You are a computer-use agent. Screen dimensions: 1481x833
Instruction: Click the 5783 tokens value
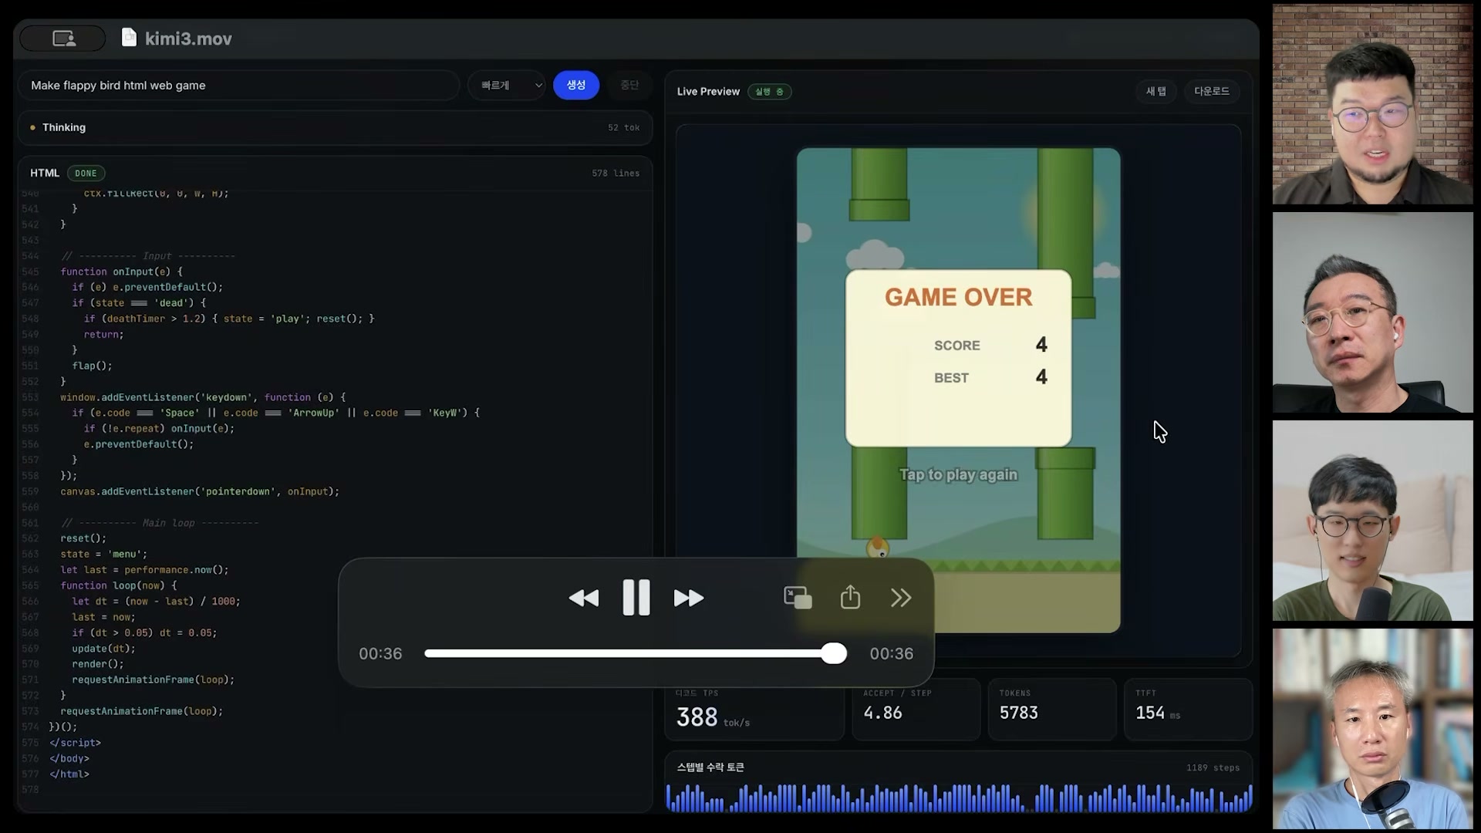click(x=1018, y=713)
